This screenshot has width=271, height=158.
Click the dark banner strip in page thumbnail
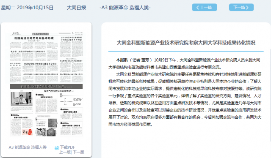(46, 87)
